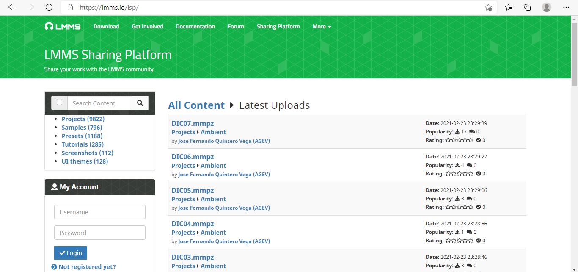Click the browser address bar URL

click(x=109, y=7)
